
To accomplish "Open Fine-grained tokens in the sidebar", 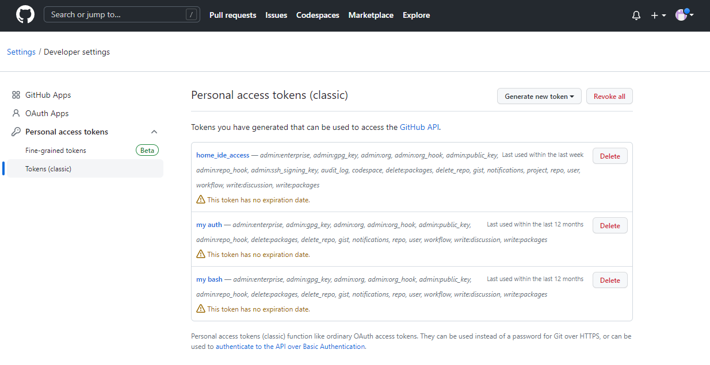I will click(x=56, y=150).
